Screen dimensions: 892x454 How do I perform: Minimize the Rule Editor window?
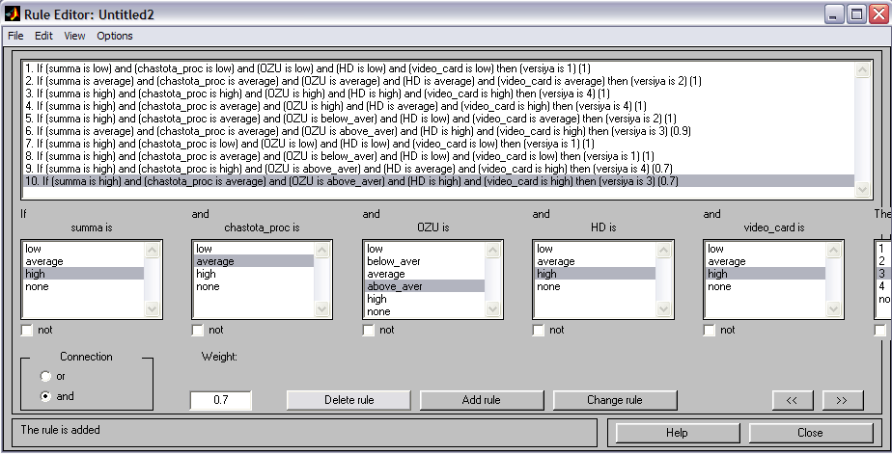tap(834, 14)
